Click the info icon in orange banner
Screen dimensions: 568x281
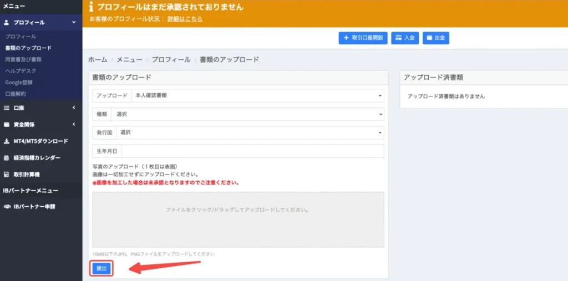coord(92,7)
